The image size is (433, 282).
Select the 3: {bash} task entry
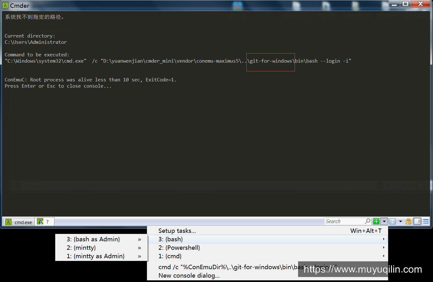268,239
